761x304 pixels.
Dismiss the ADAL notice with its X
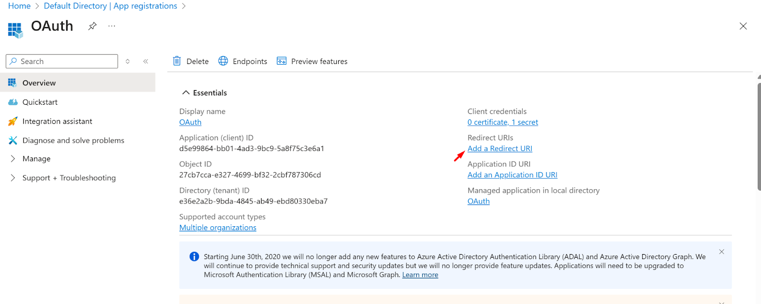(x=722, y=252)
